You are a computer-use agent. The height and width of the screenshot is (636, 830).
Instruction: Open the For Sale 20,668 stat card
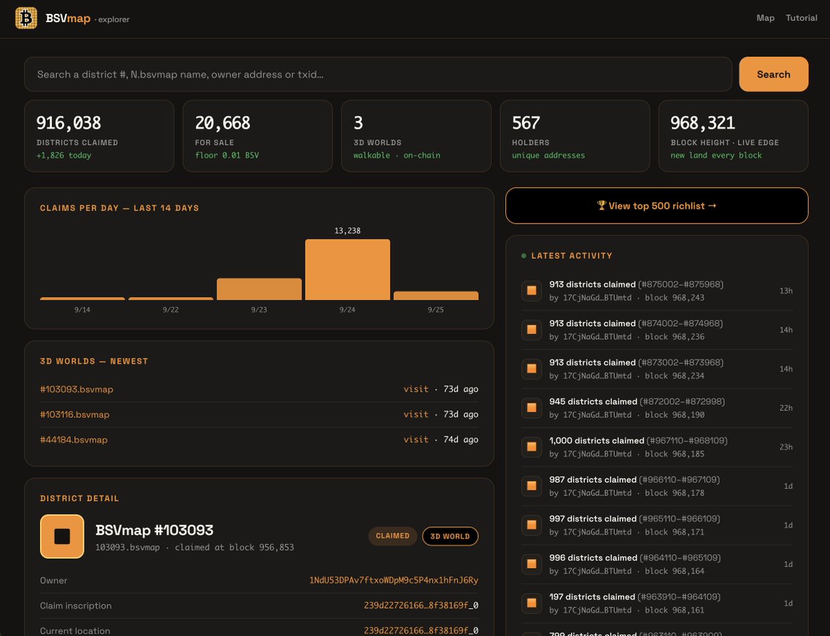pos(258,136)
